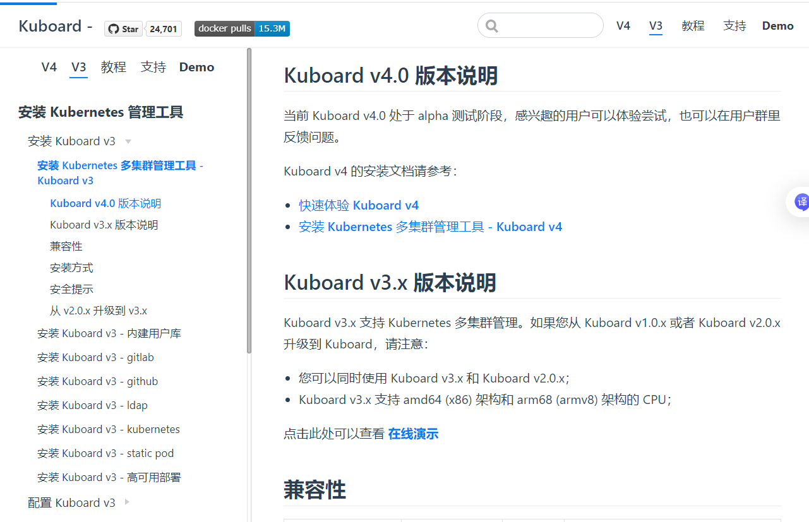Jump to Kuboard v3.x 版本说明 sidebar anchor
The image size is (809, 522).
click(104, 225)
